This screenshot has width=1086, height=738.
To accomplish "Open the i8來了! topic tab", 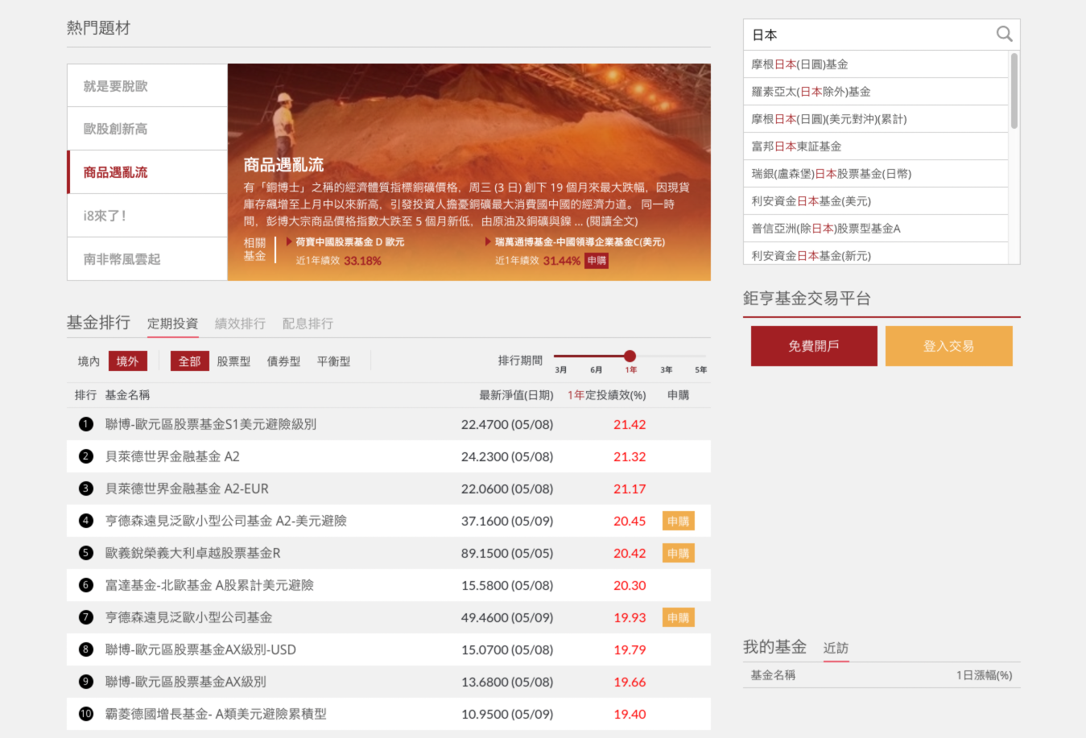I will [147, 216].
